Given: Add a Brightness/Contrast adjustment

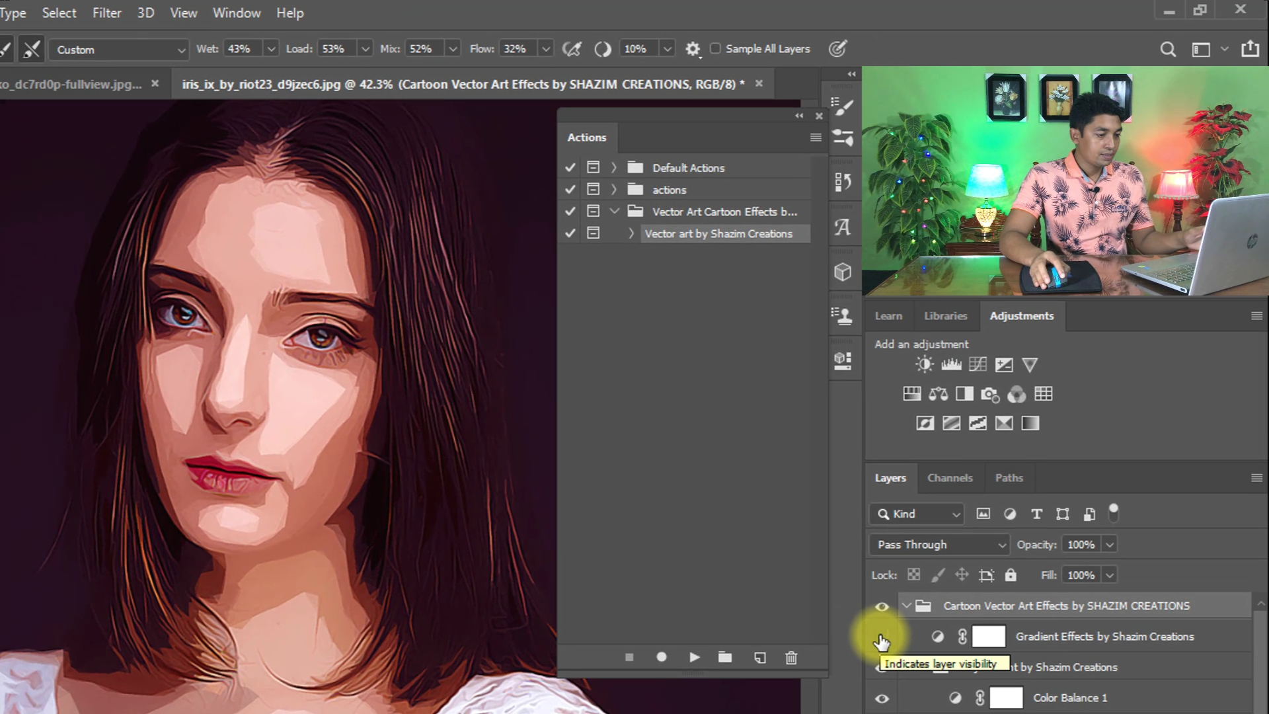Looking at the screenshot, I should (x=924, y=364).
